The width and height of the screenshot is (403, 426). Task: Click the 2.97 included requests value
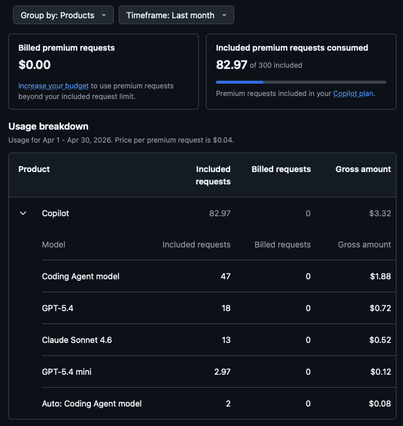pos(222,372)
